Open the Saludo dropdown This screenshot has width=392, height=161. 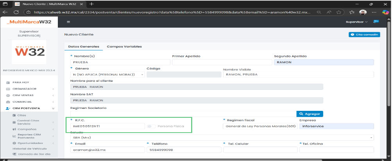(x=222, y=137)
